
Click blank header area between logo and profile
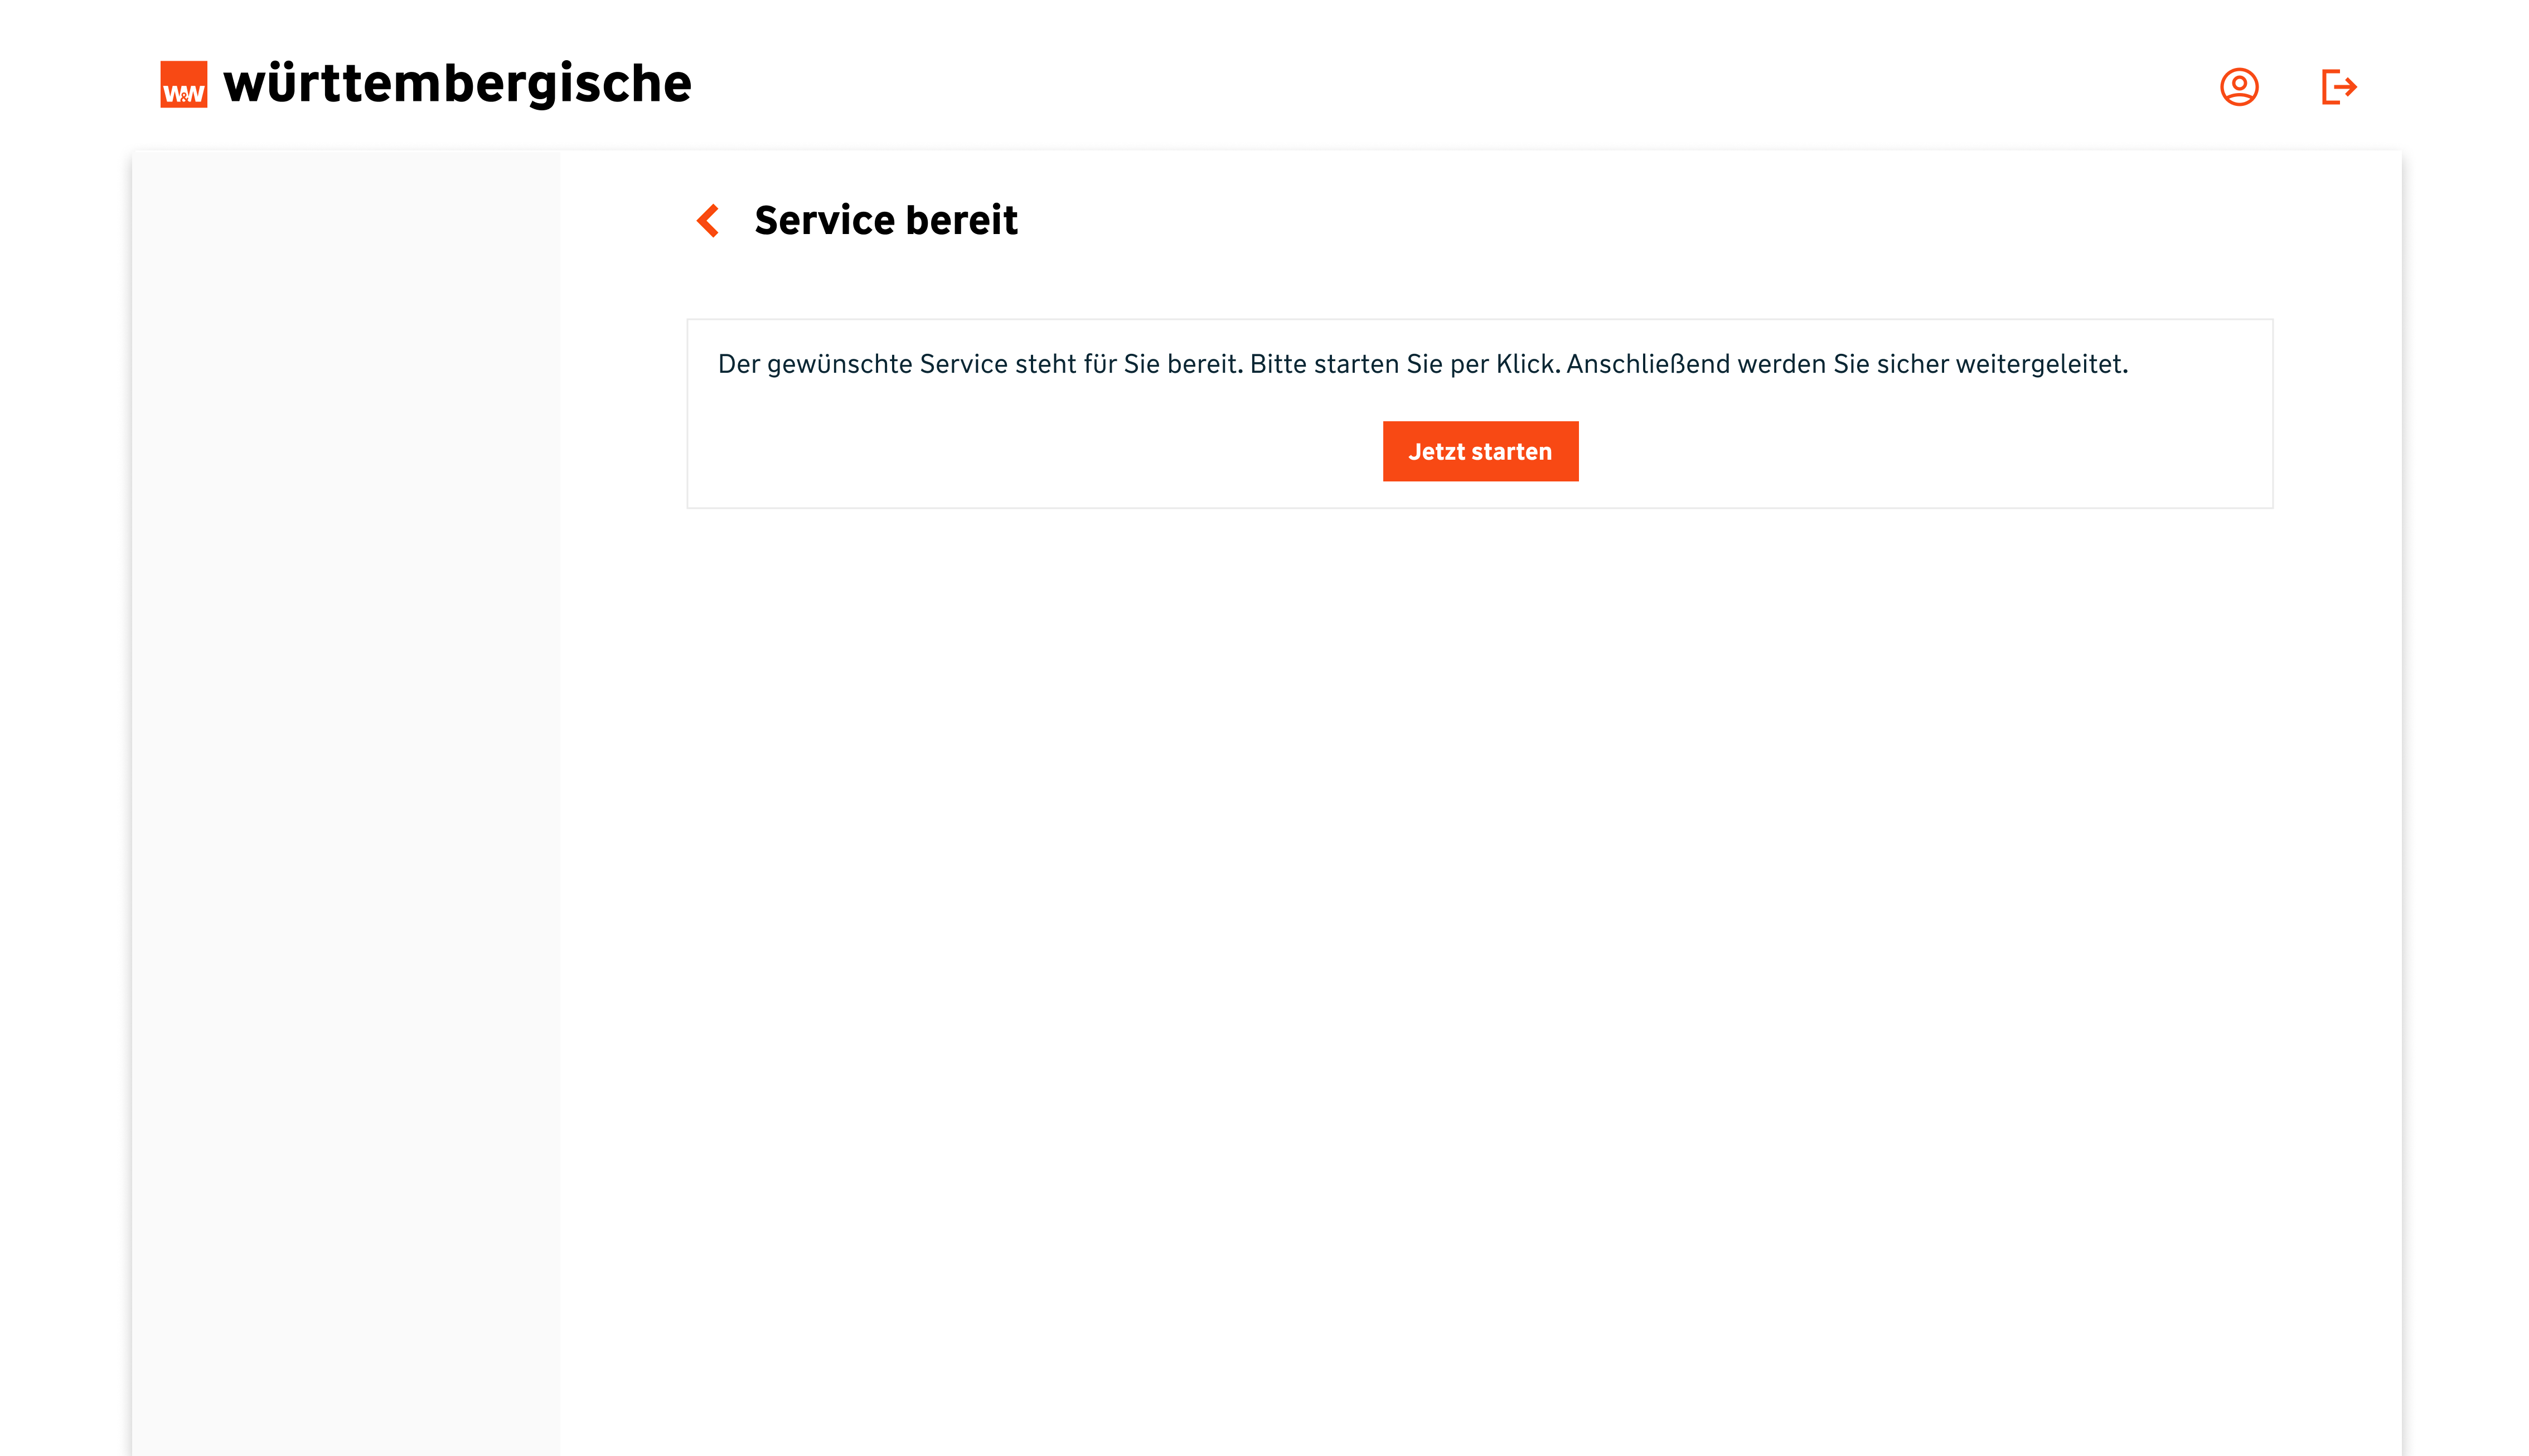point(1451,85)
